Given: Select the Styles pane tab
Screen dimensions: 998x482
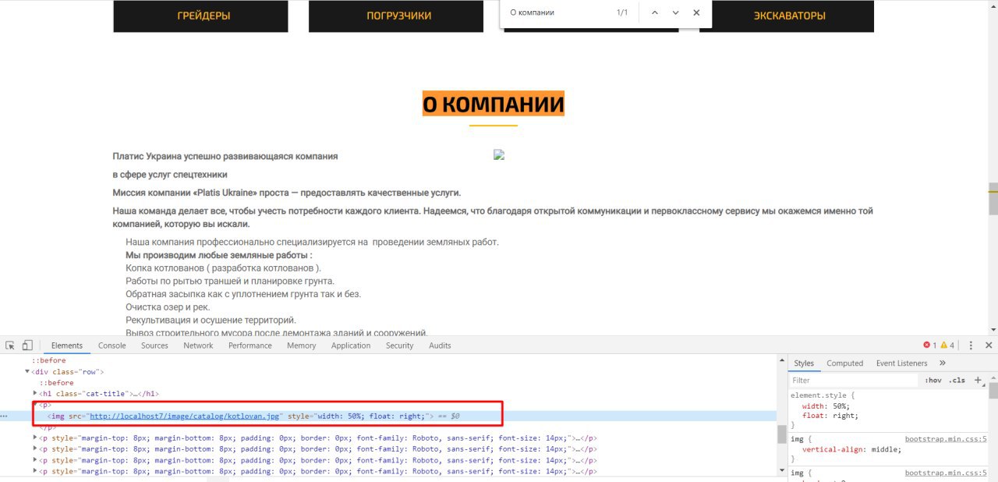Looking at the screenshot, I should tap(804, 363).
